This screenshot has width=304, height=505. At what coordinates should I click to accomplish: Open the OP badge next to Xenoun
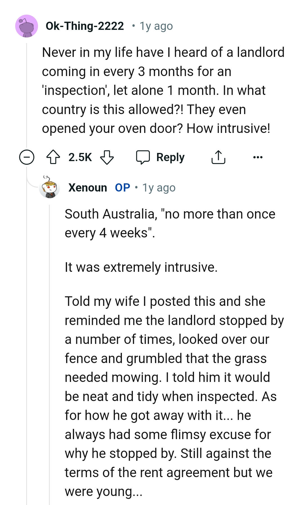122,187
